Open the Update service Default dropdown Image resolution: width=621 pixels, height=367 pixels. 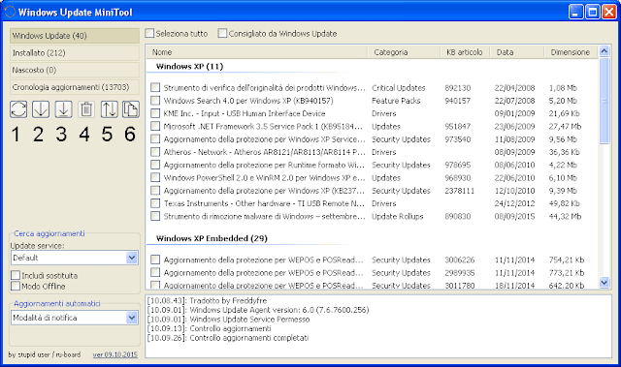coord(75,258)
